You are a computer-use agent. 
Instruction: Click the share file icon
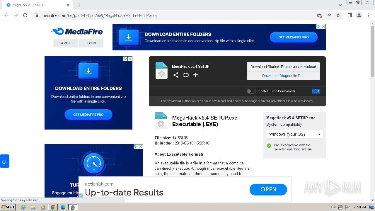[176, 75]
